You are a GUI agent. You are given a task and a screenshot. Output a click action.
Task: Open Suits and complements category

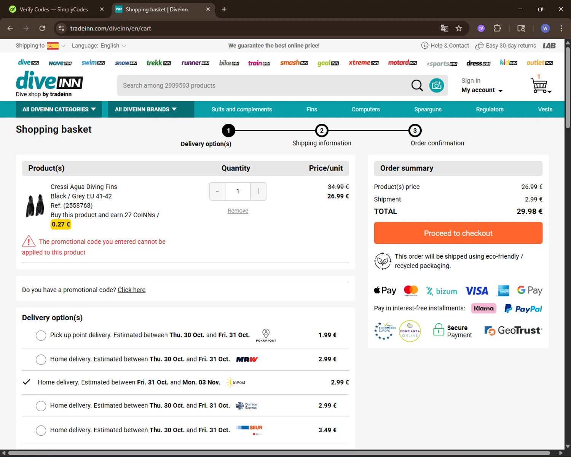click(x=242, y=109)
